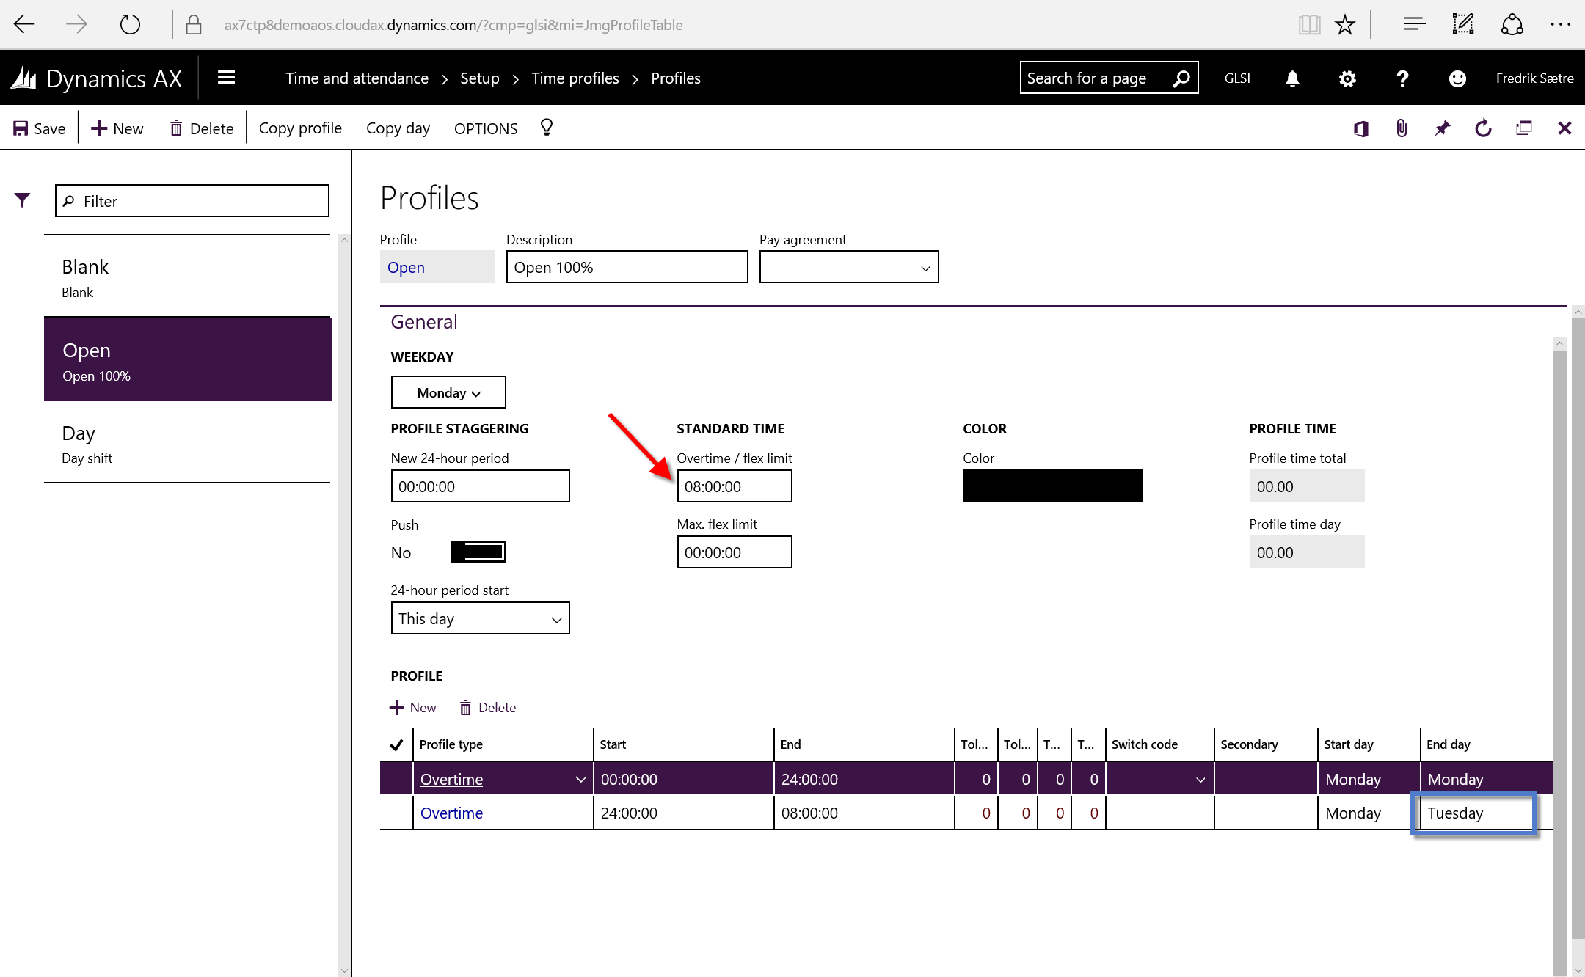
Task: Click the feedback smiley icon
Action: 1457,78
